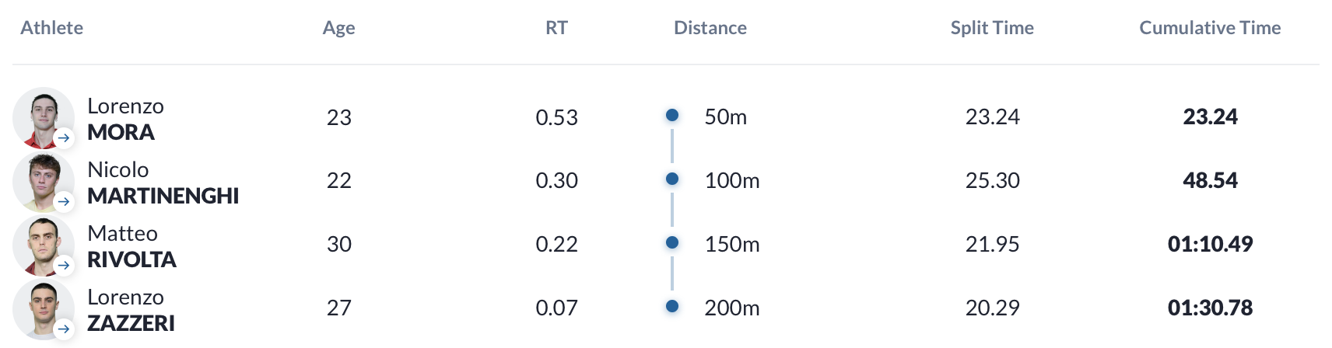This screenshot has height=348, width=1332.
Task: Open the MORA athlete name link
Action: (x=121, y=132)
